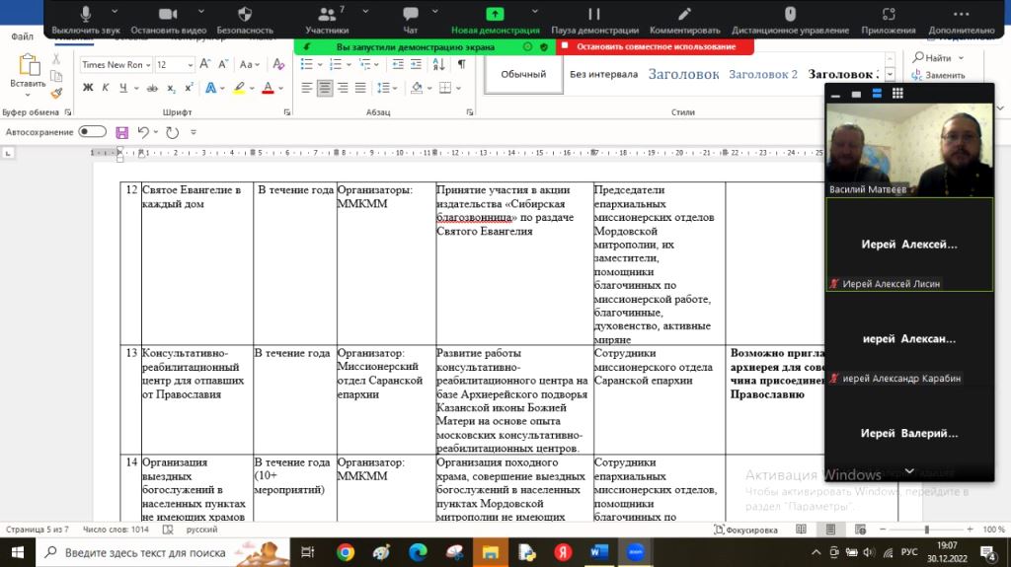Viewport: 1011px width, 567px height.
Task: Stop sharing the screen
Action: [656, 46]
